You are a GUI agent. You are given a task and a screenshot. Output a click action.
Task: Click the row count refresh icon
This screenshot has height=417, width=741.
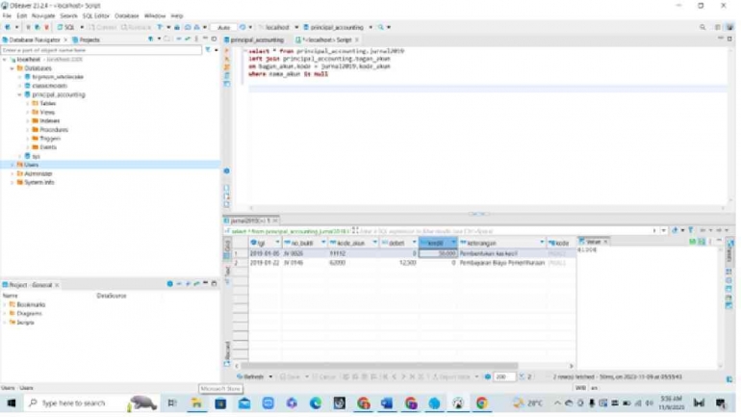[x=522, y=377]
